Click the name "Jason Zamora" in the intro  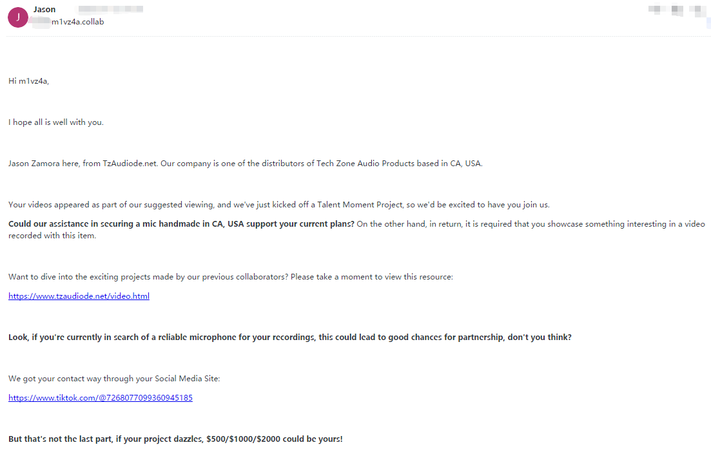(x=33, y=164)
